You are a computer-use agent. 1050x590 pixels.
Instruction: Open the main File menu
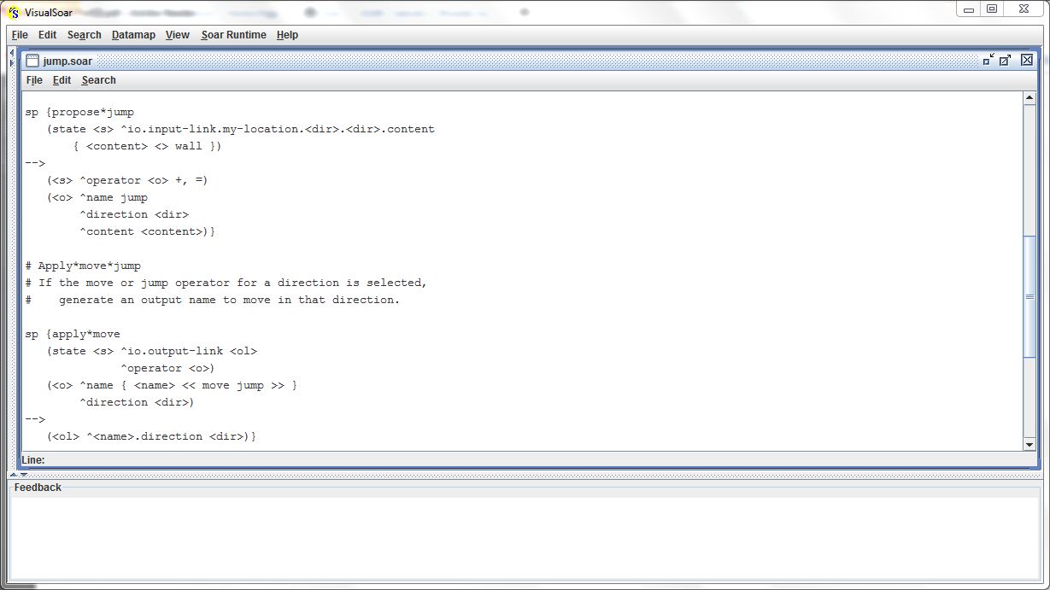tap(20, 35)
